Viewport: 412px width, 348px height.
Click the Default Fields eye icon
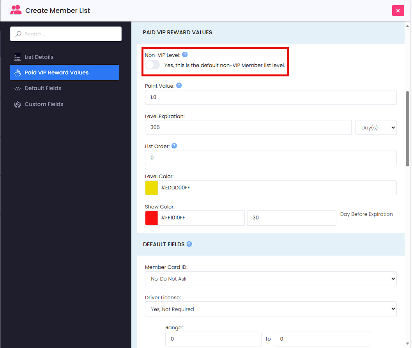coord(18,88)
